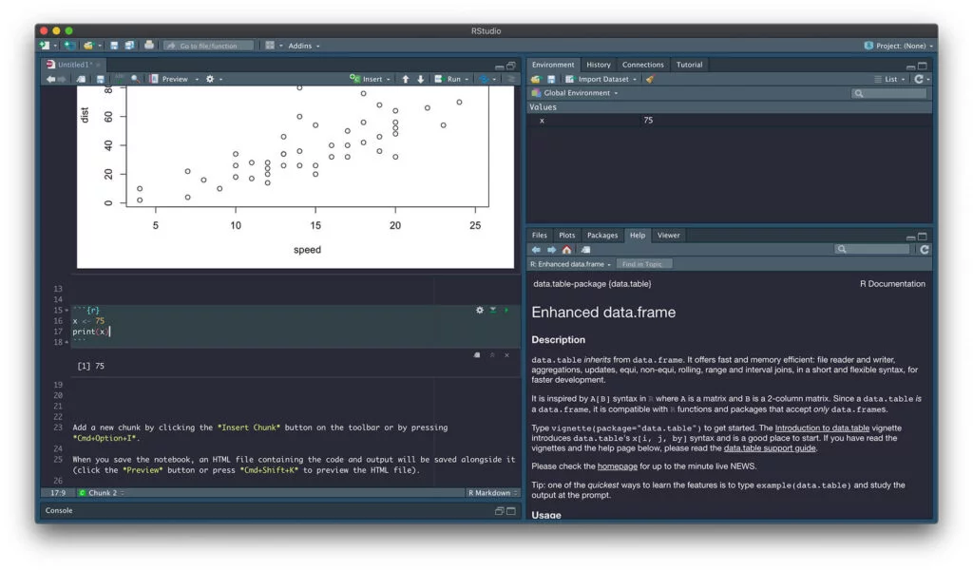Save the Untitled1 notebook in editor toolbar
This screenshot has width=973, height=570.
click(100, 79)
